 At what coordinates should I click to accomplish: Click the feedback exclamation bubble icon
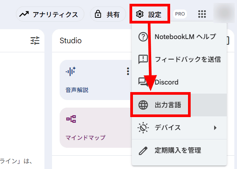click(143, 59)
